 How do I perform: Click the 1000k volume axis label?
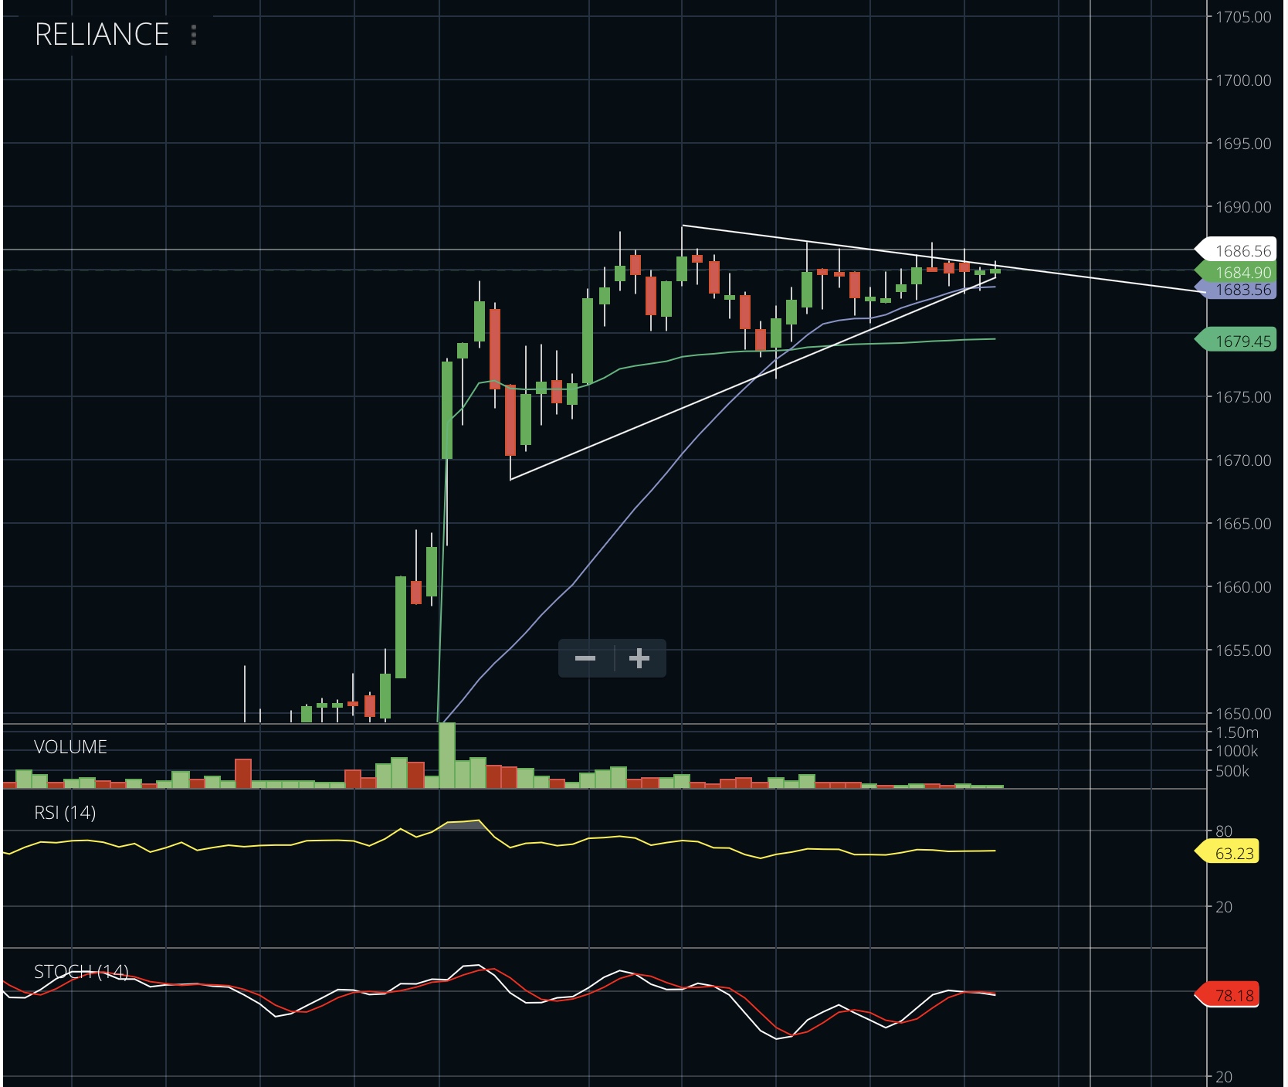[x=1237, y=751]
